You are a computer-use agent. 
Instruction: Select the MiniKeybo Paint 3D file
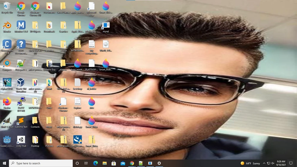tap(91, 27)
